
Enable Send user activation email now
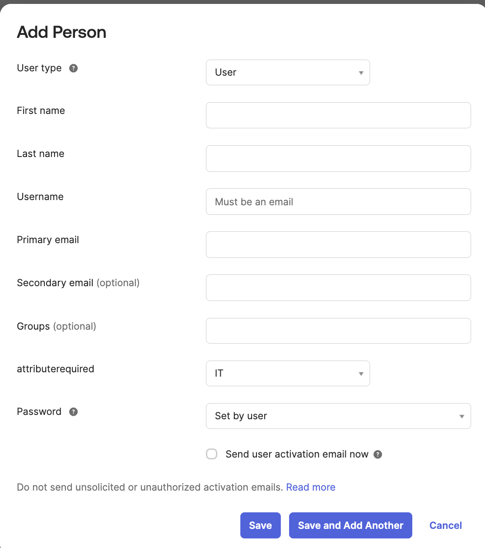tap(212, 454)
